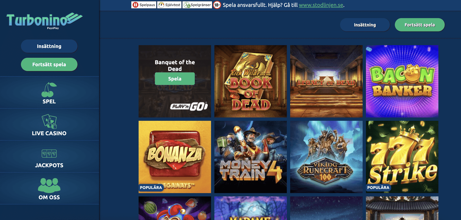Click the top right Fortsätt spela button
The width and height of the screenshot is (461, 220).
coord(420,25)
